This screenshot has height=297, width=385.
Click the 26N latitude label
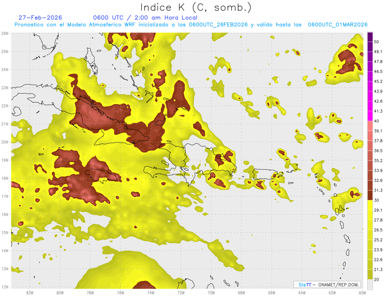click(4, 33)
